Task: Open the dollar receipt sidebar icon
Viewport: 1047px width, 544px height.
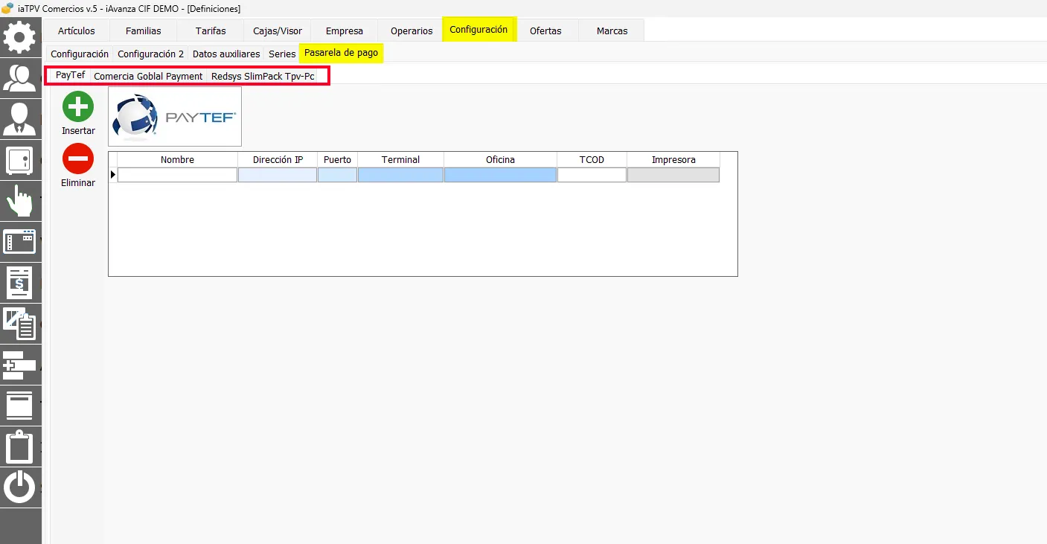Action: tap(20, 283)
